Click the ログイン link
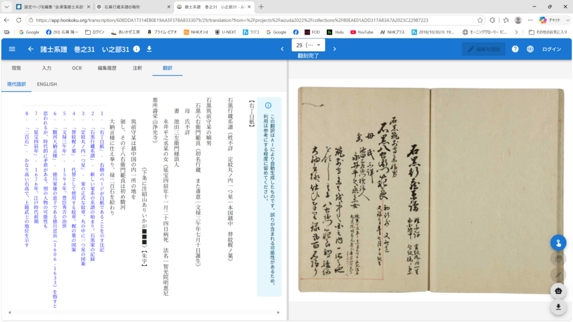 pos(551,49)
